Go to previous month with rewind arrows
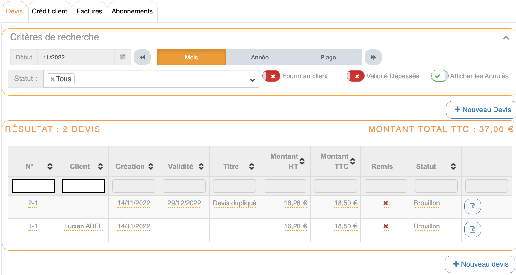 (x=142, y=58)
